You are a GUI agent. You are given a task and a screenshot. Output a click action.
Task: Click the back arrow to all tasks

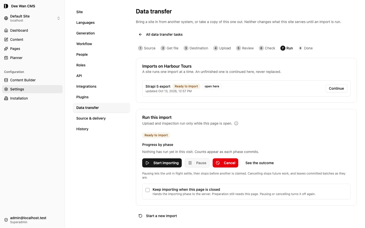pyautogui.click(x=140, y=34)
